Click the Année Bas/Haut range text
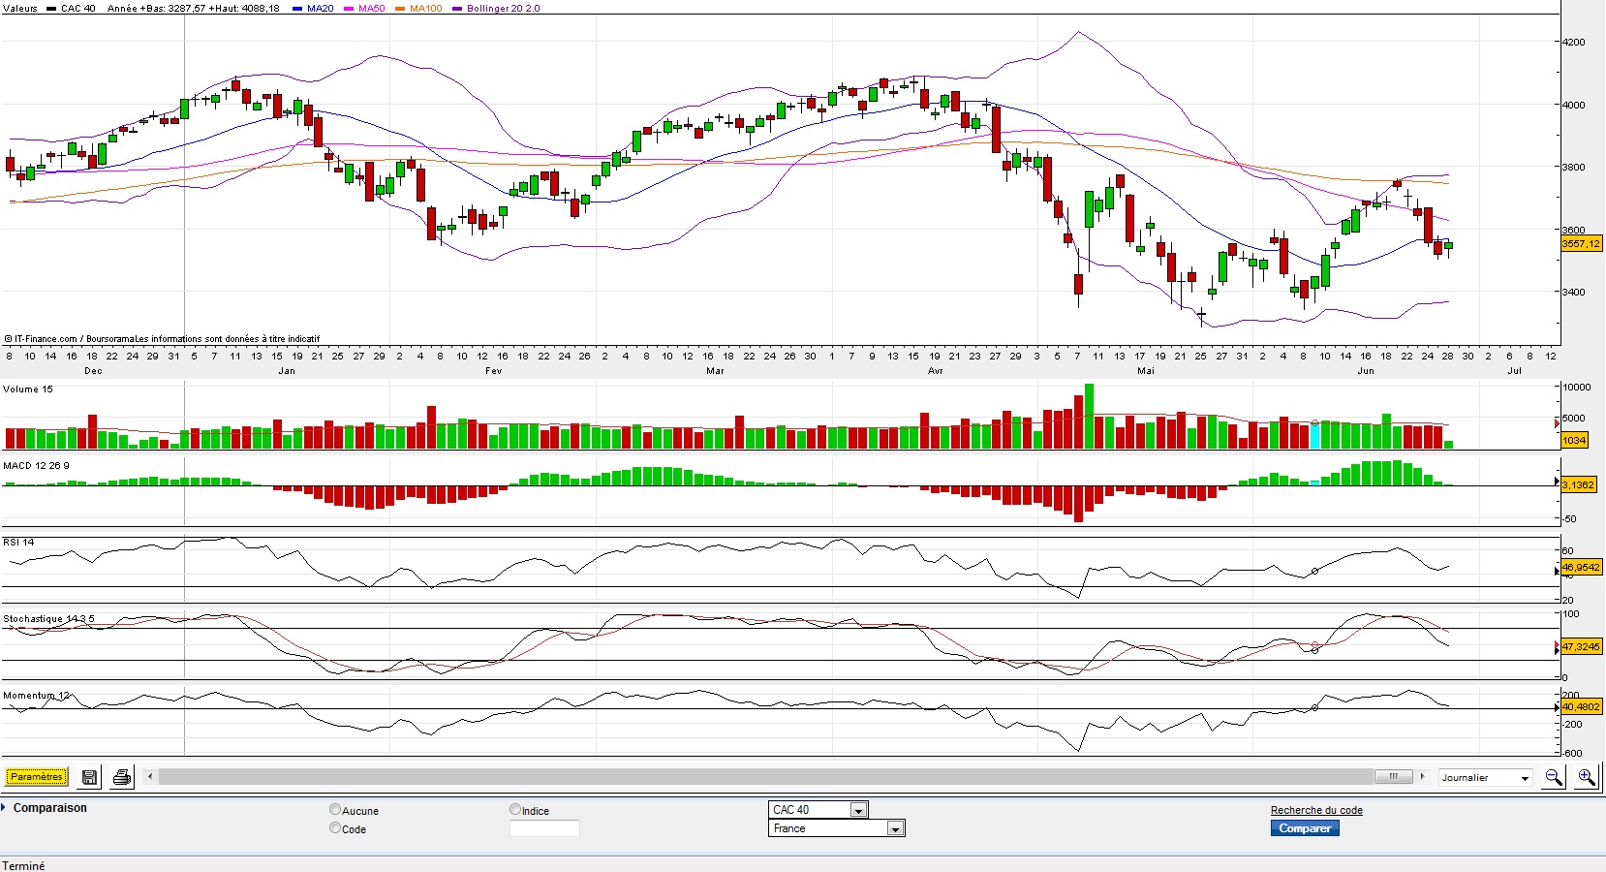This screenshot has height=872, width=1606. (194, 9)
